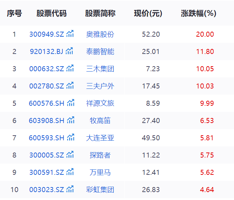The width and height of the screenshot is (234, 200).
Task: Click chart icon next to 300949.SZ
Action: pos(70,34)
